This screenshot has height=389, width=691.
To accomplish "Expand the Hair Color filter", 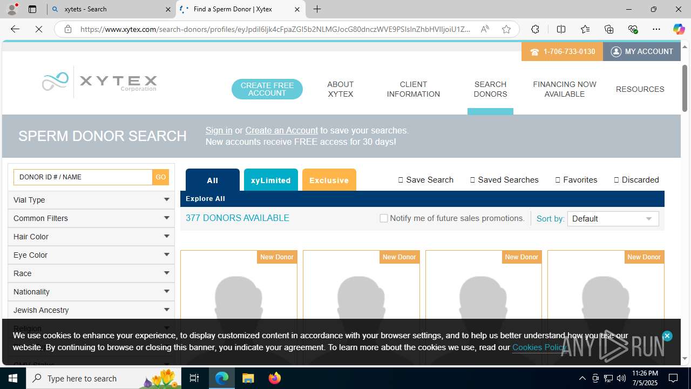I will [91, 237].
